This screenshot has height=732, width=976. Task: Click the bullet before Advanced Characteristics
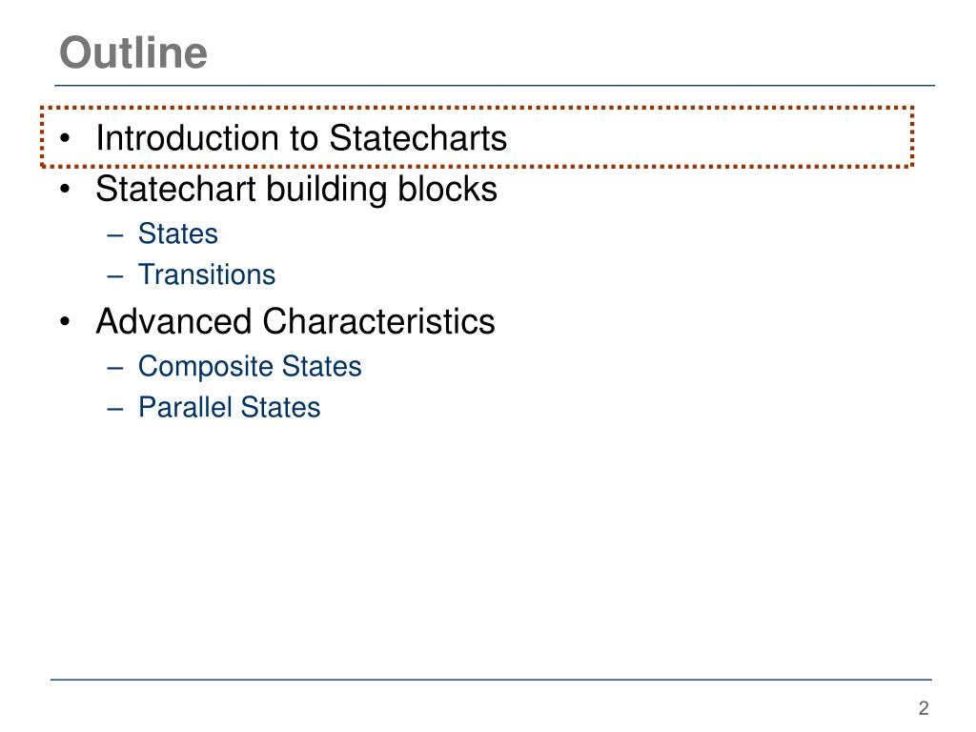65,322
